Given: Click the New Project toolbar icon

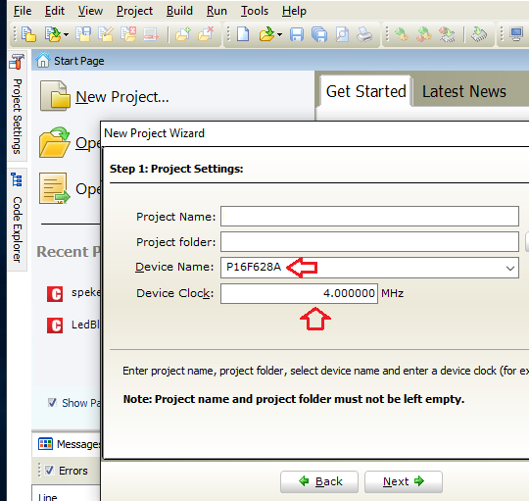Looking at the screenshot, I should click(28, 34).
